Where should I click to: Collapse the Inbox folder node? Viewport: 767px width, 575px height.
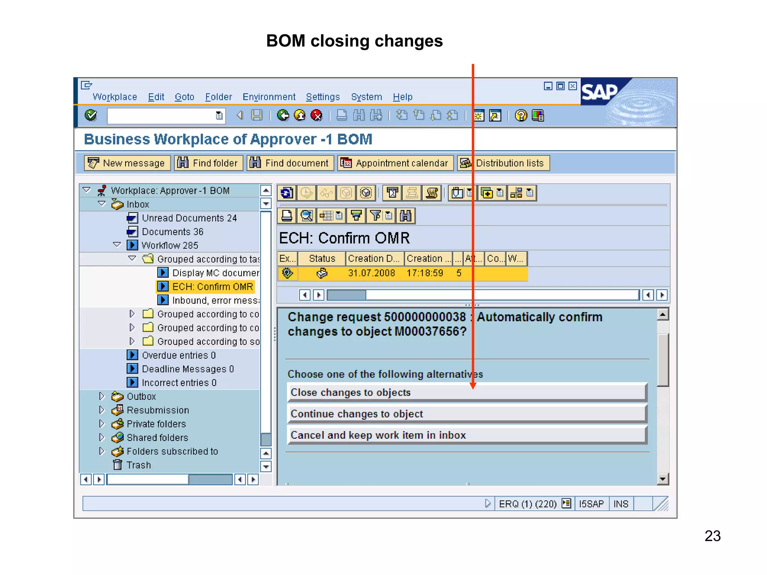(x=101, y=204)
